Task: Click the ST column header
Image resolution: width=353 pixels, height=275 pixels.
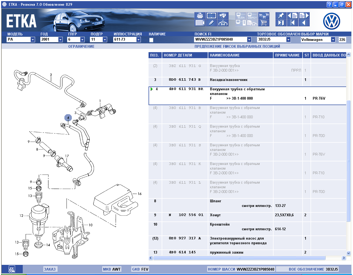Action: click(307, 55)
